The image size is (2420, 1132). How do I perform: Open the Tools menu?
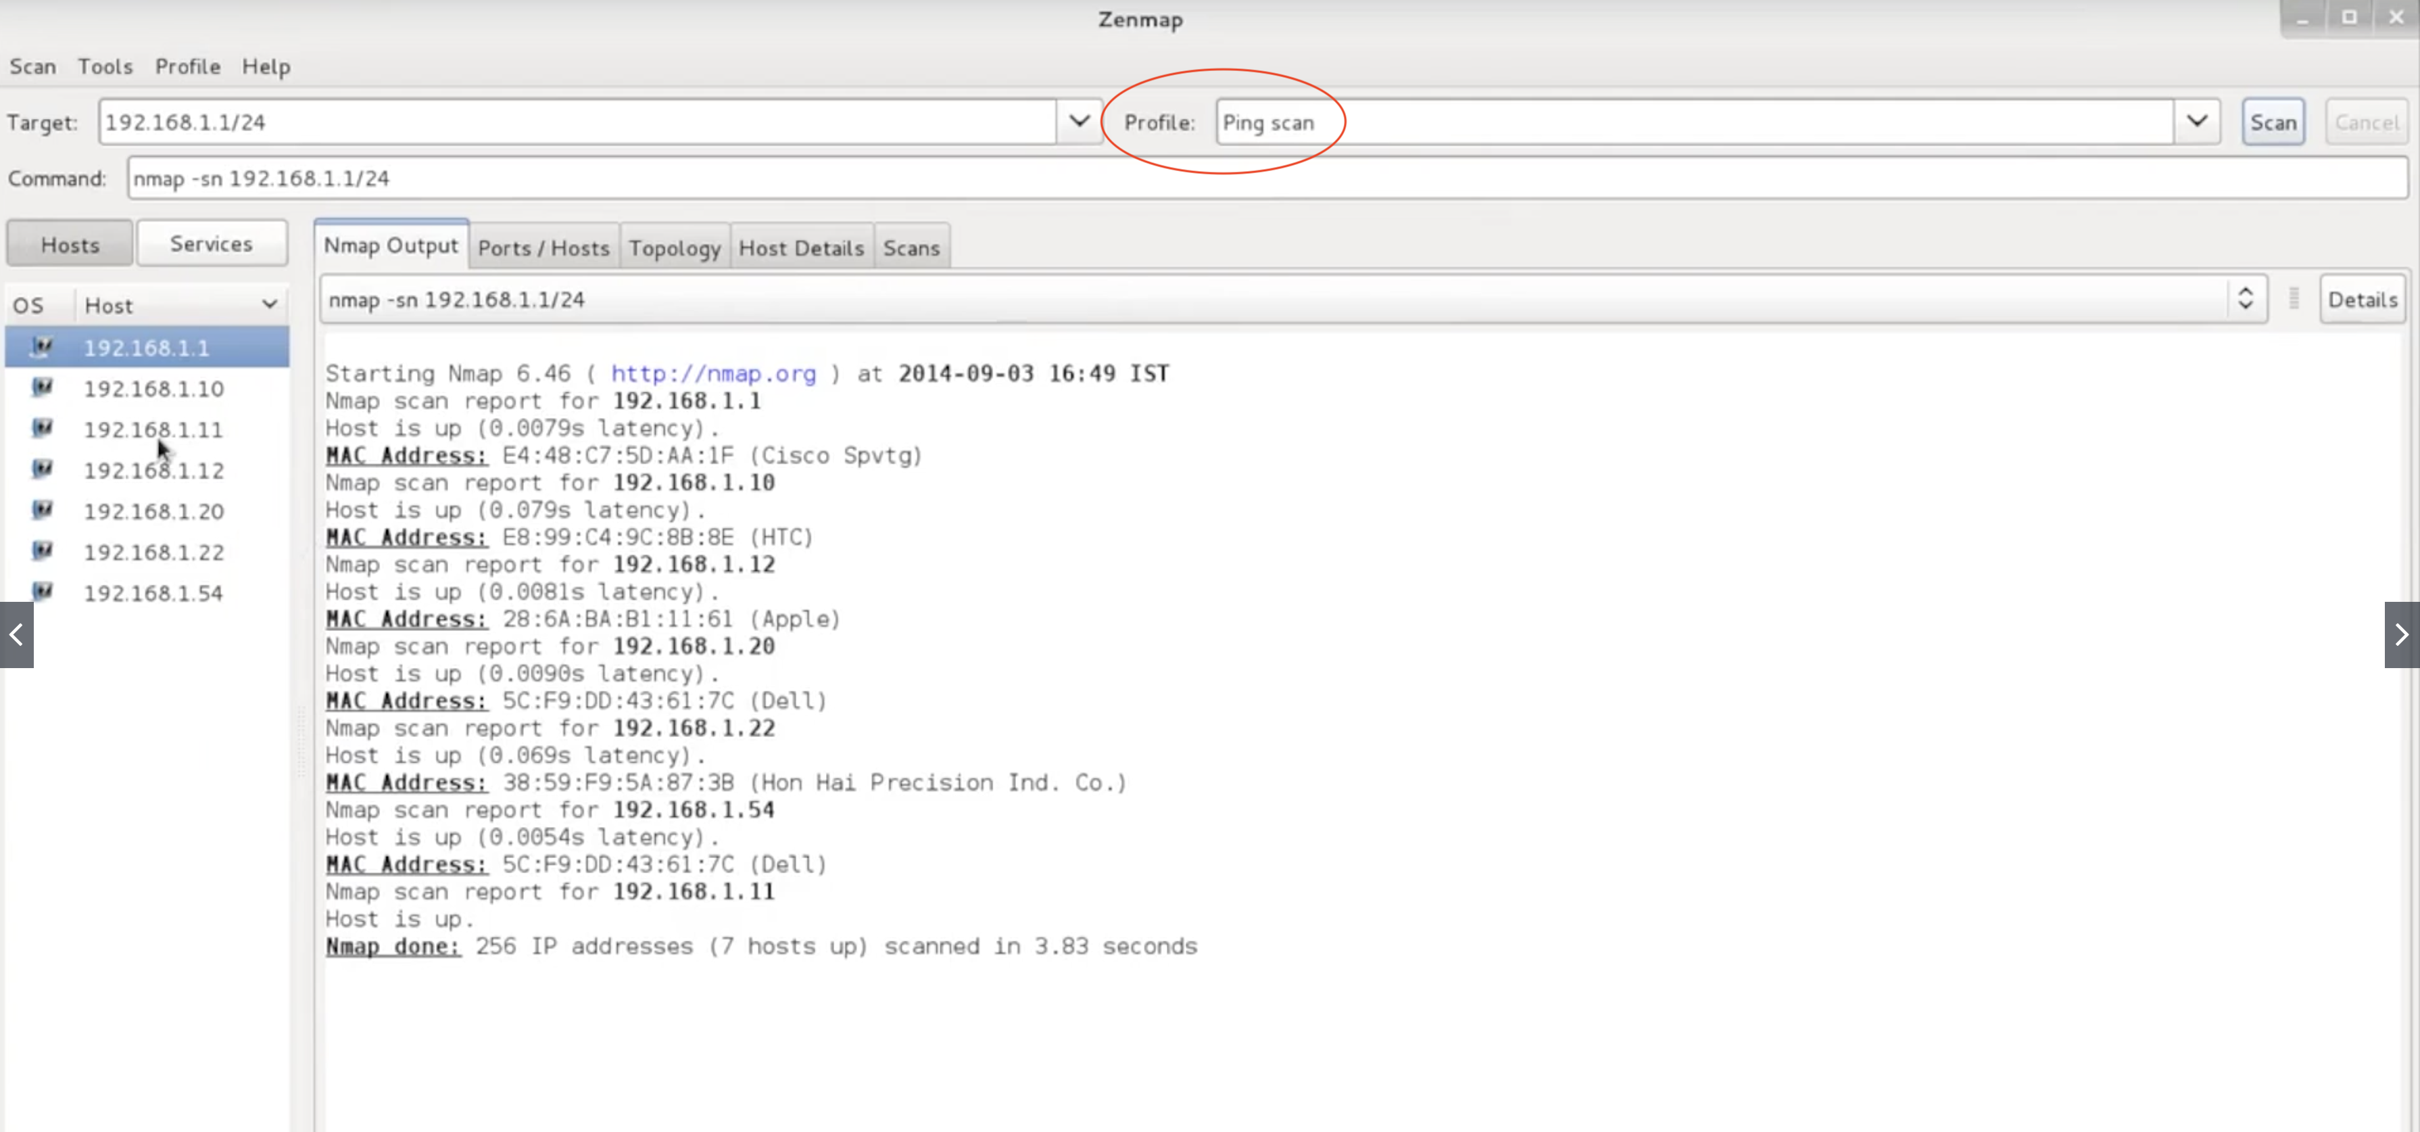104,67
